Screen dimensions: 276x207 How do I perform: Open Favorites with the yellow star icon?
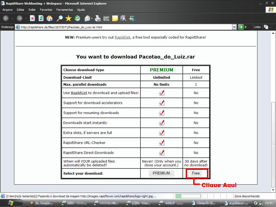click(x=68, y=18)
